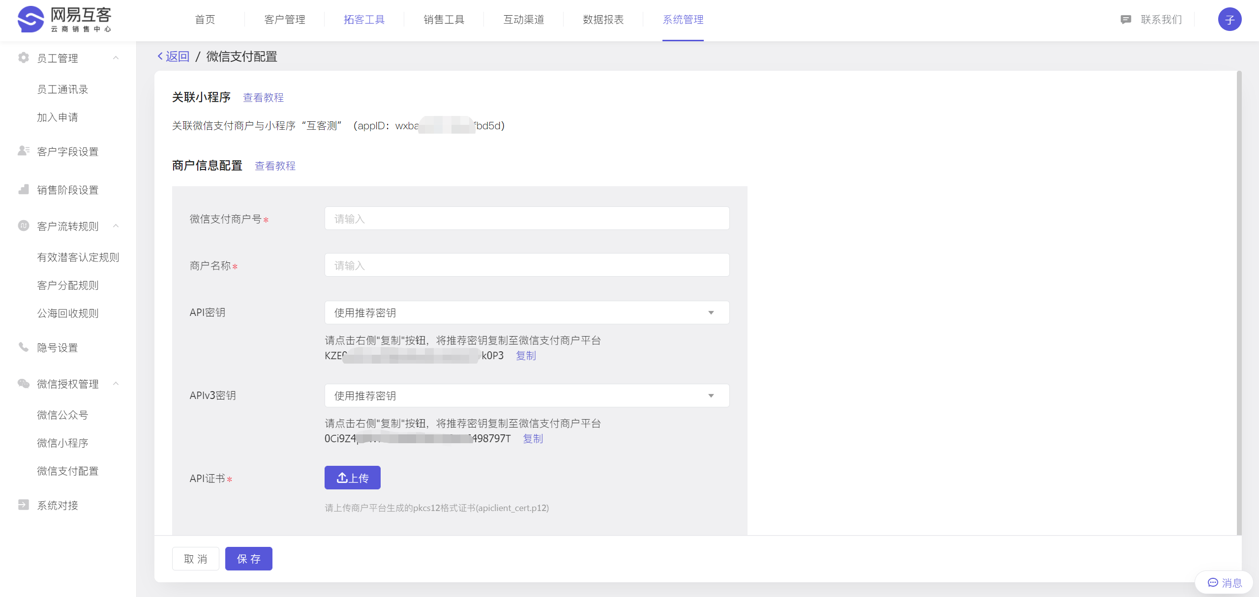Click the 隐号设置 phone icon
The image size is (1259, 597).
[x=23, y=347]
